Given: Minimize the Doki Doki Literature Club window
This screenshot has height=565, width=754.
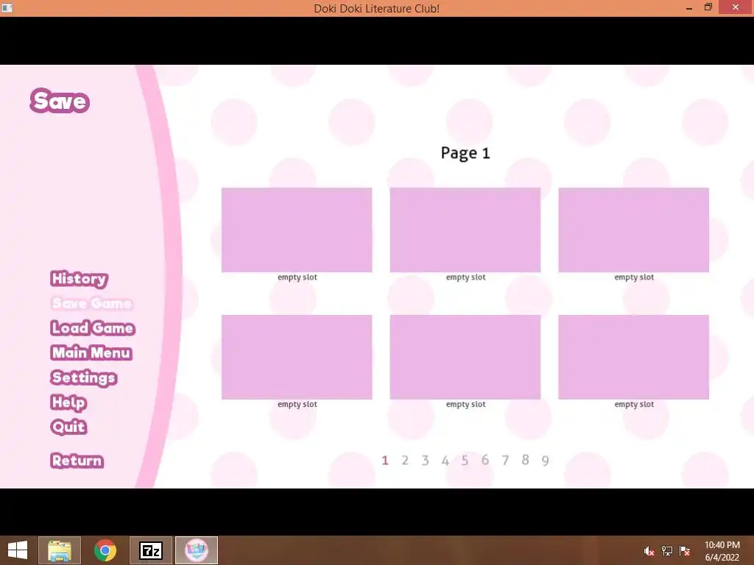Looking at the screenshot, I should [x=689, y=7].
